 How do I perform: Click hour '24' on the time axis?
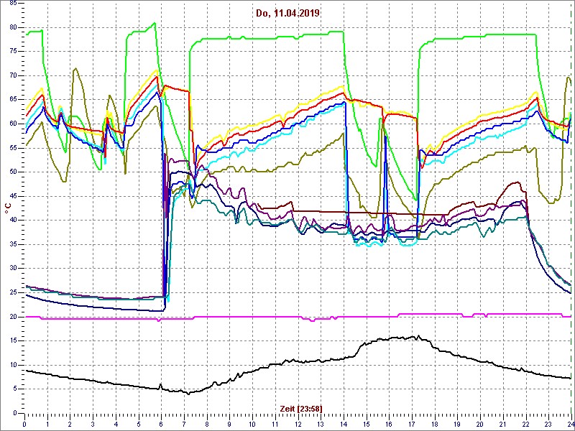coord(570,422)
